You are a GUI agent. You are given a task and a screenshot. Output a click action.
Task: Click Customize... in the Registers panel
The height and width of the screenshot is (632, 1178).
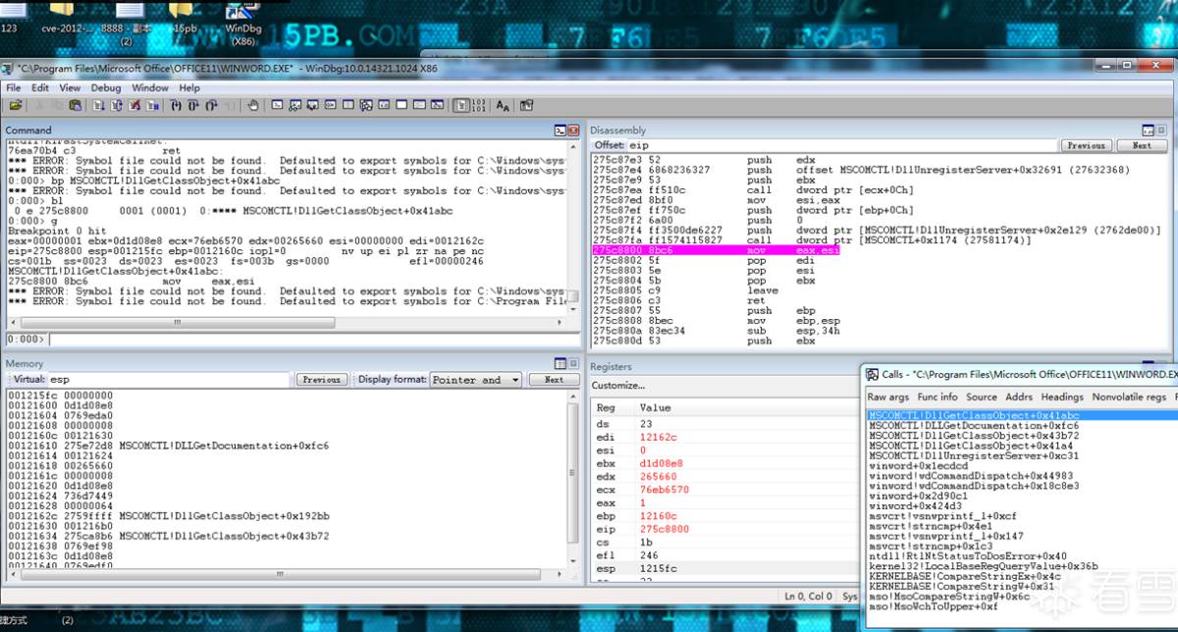pyautogui.click(x=617, y=386)
